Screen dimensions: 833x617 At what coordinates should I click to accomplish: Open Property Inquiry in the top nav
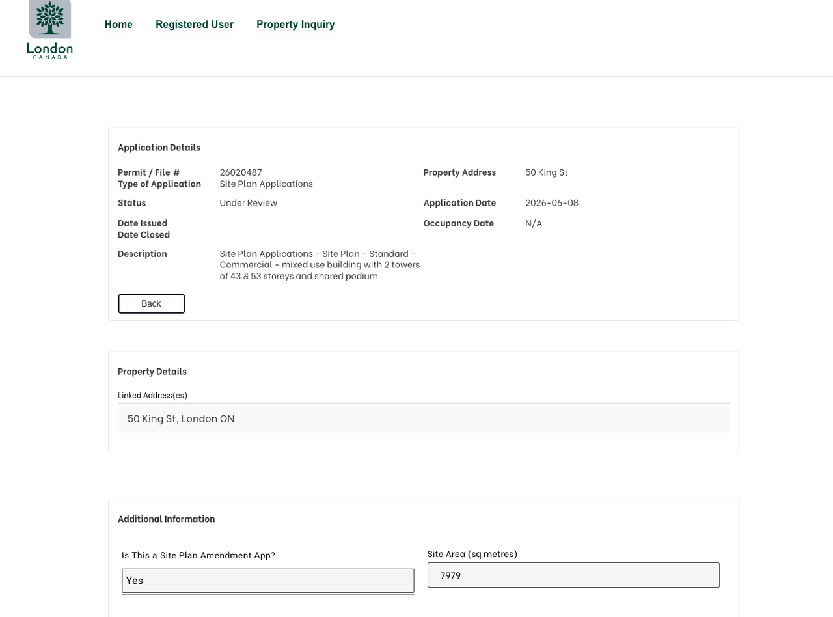[295, 24]
